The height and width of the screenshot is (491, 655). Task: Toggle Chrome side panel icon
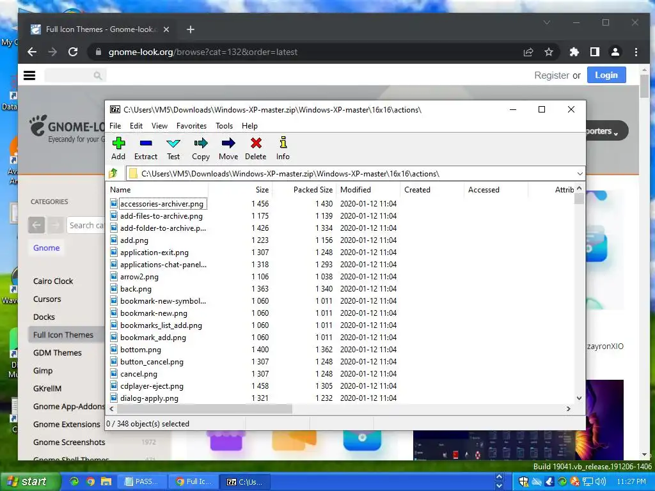[595, 52]
